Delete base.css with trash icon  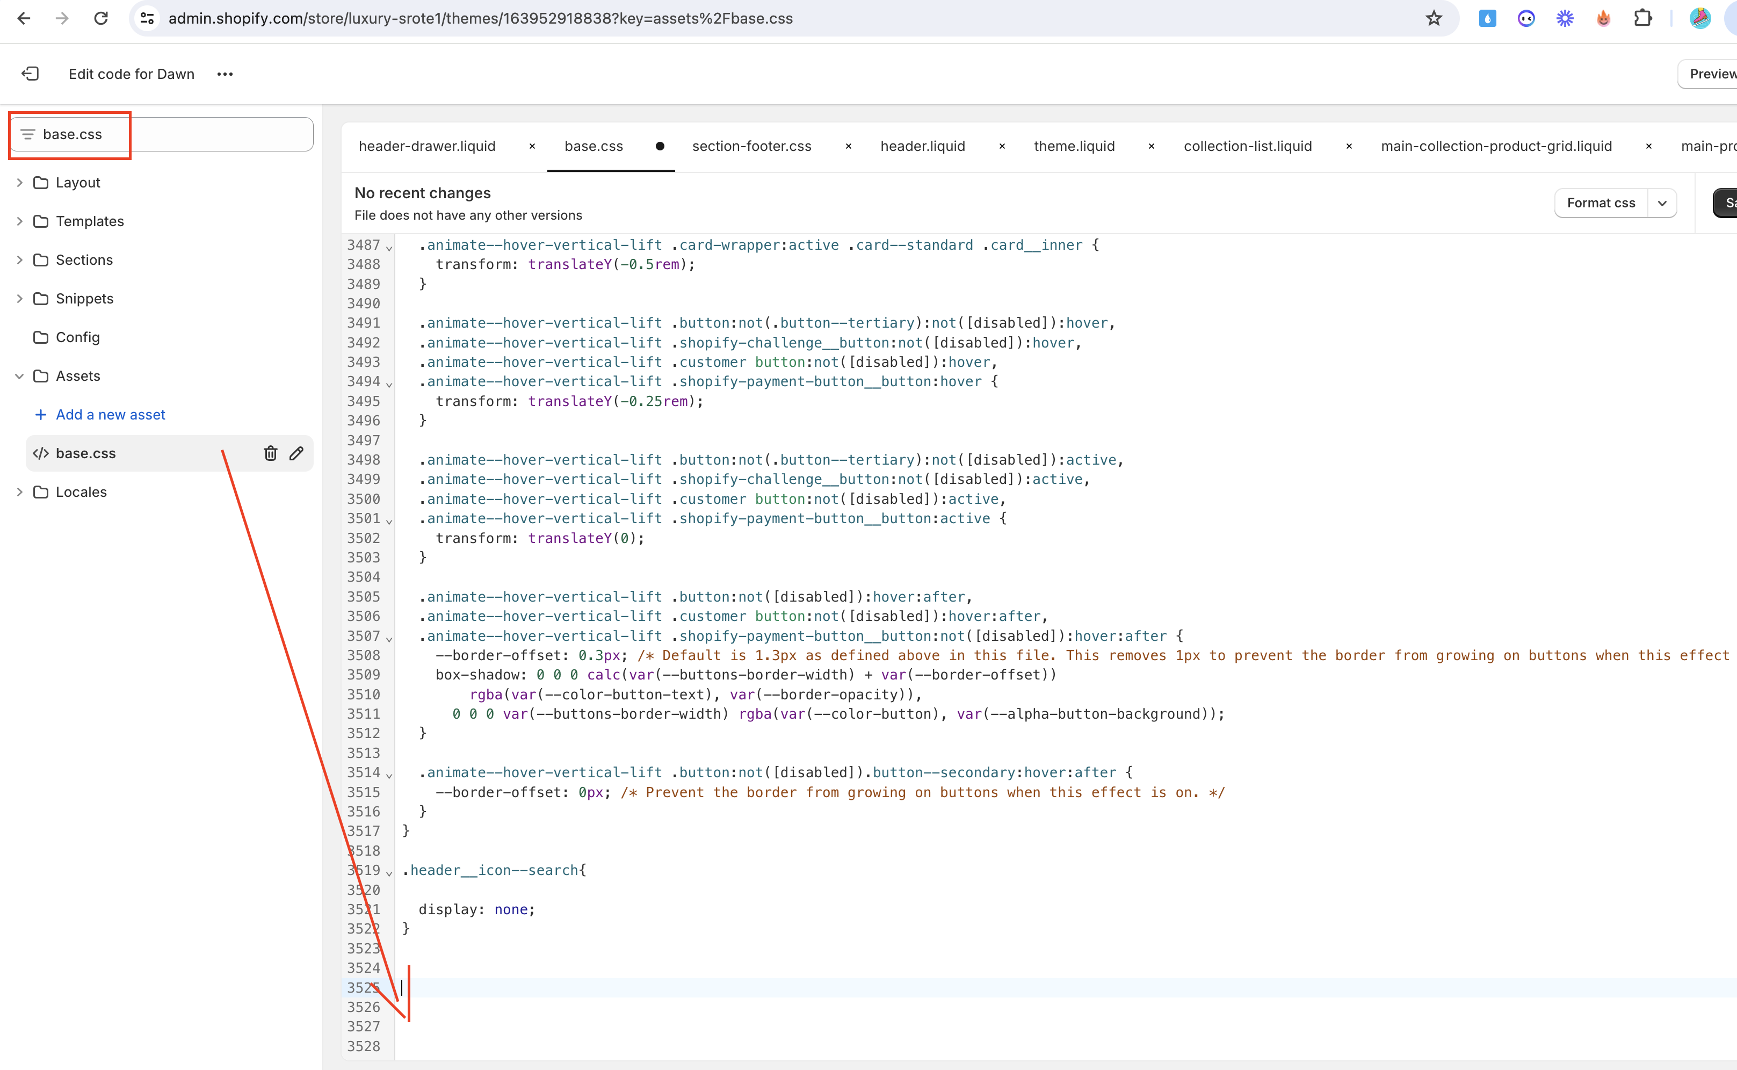[270, 453]
